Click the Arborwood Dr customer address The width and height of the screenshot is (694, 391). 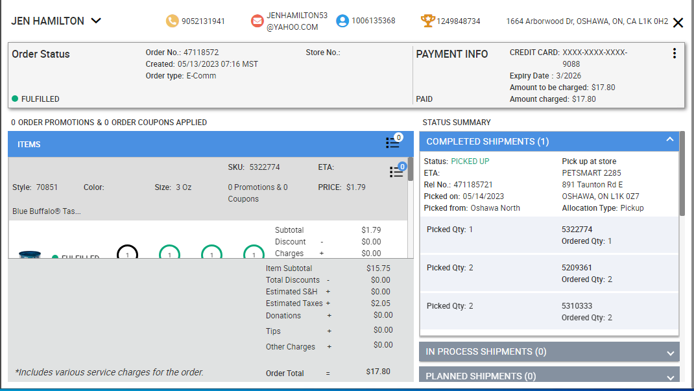(587, 21)
